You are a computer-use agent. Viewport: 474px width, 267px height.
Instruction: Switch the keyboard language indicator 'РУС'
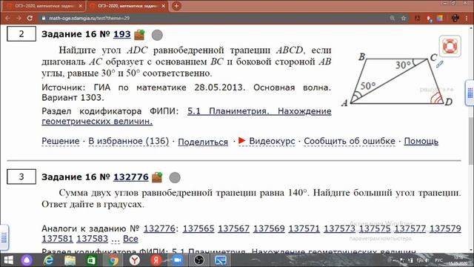point(438,260)
